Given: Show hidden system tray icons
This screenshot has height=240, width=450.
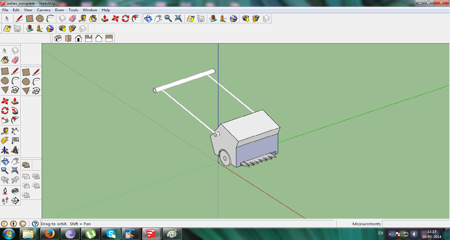Looking at the screenshot, I should point(390,234).
